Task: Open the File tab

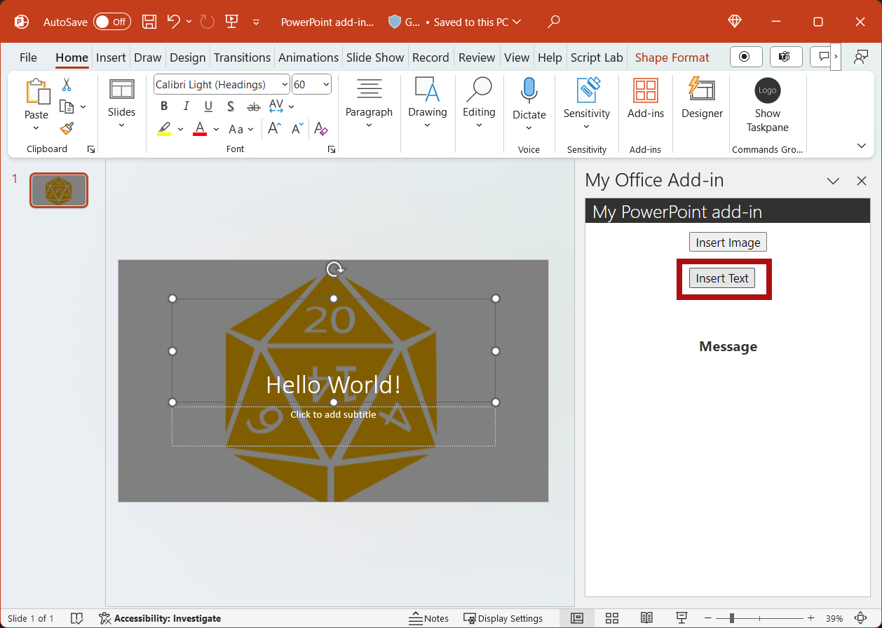Action: pos(28,57)
